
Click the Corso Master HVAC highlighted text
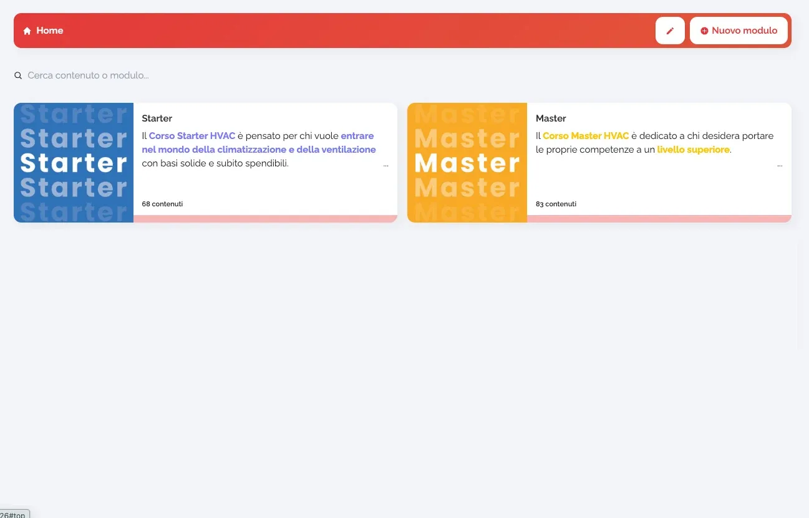pyautogui.click(x=586, y=136)
